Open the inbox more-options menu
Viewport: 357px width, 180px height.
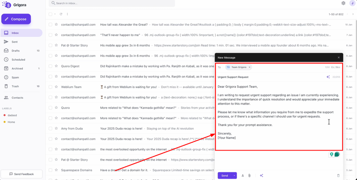(x=68, y=14)
